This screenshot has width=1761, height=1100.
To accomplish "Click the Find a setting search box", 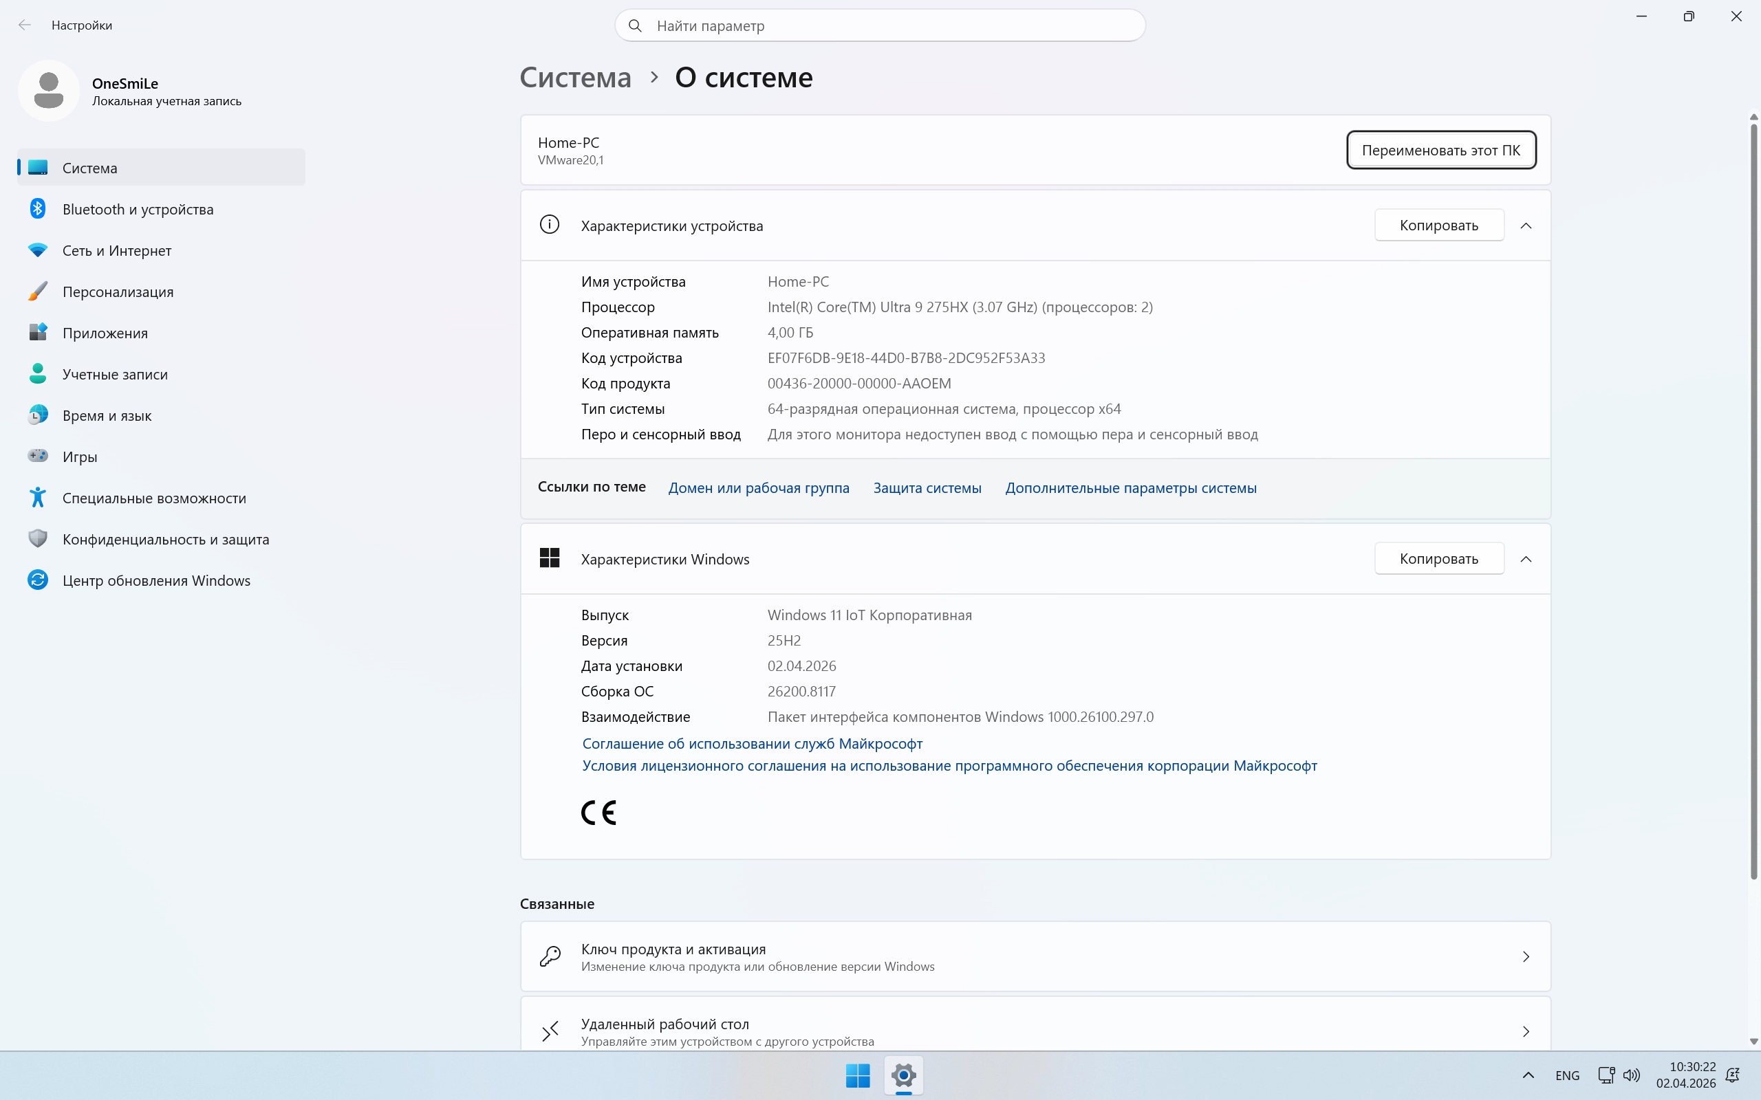I will tap(880, 25).
